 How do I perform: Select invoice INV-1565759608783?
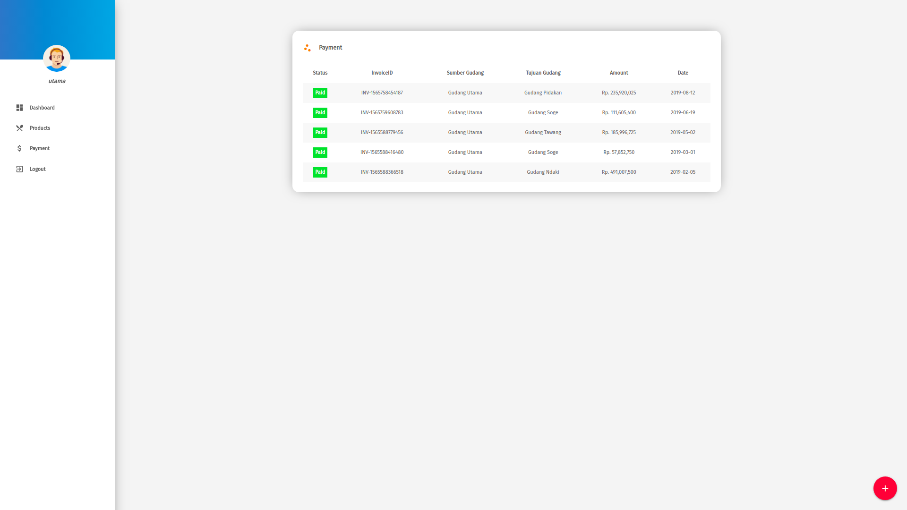(x=382, y=113)
